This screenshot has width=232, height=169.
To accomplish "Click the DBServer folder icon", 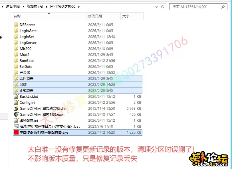I will [x=16, y=25].
